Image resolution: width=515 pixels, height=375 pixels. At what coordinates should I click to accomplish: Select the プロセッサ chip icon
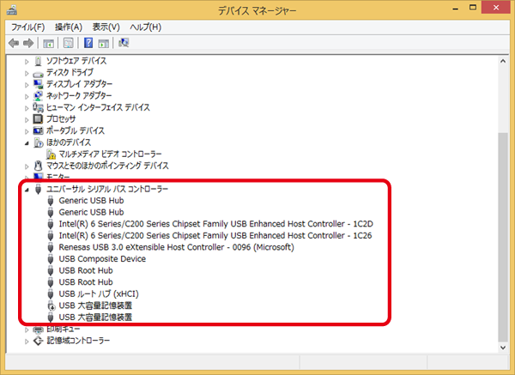click(x=38, y=119)
